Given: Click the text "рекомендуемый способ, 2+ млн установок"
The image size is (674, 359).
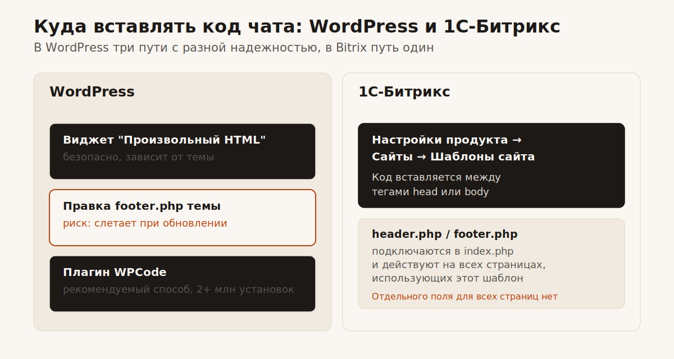Looking at the screenshot, I should pyautogui.click(x=178, y=289).
